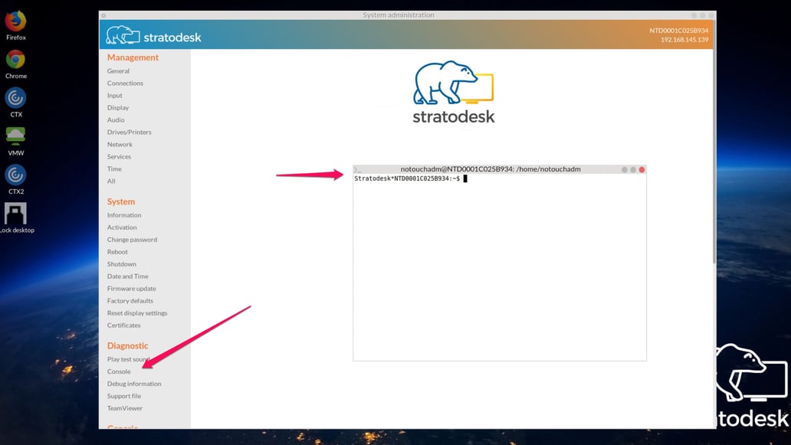This screenshot has height=445, width=791.
Task: Click the terminal icon in the console titlebar
Action: click(x=356, y=169)
